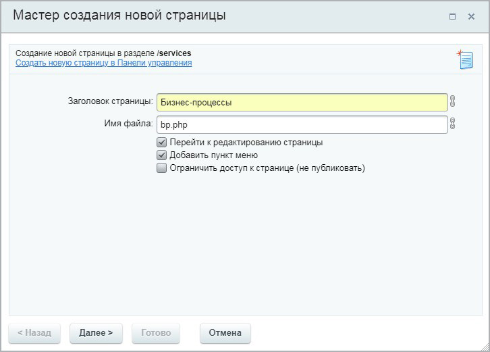The width and height of the screenshot is (490, 352).
Task: Click the new page document icon
Action: tap(464, 59)
